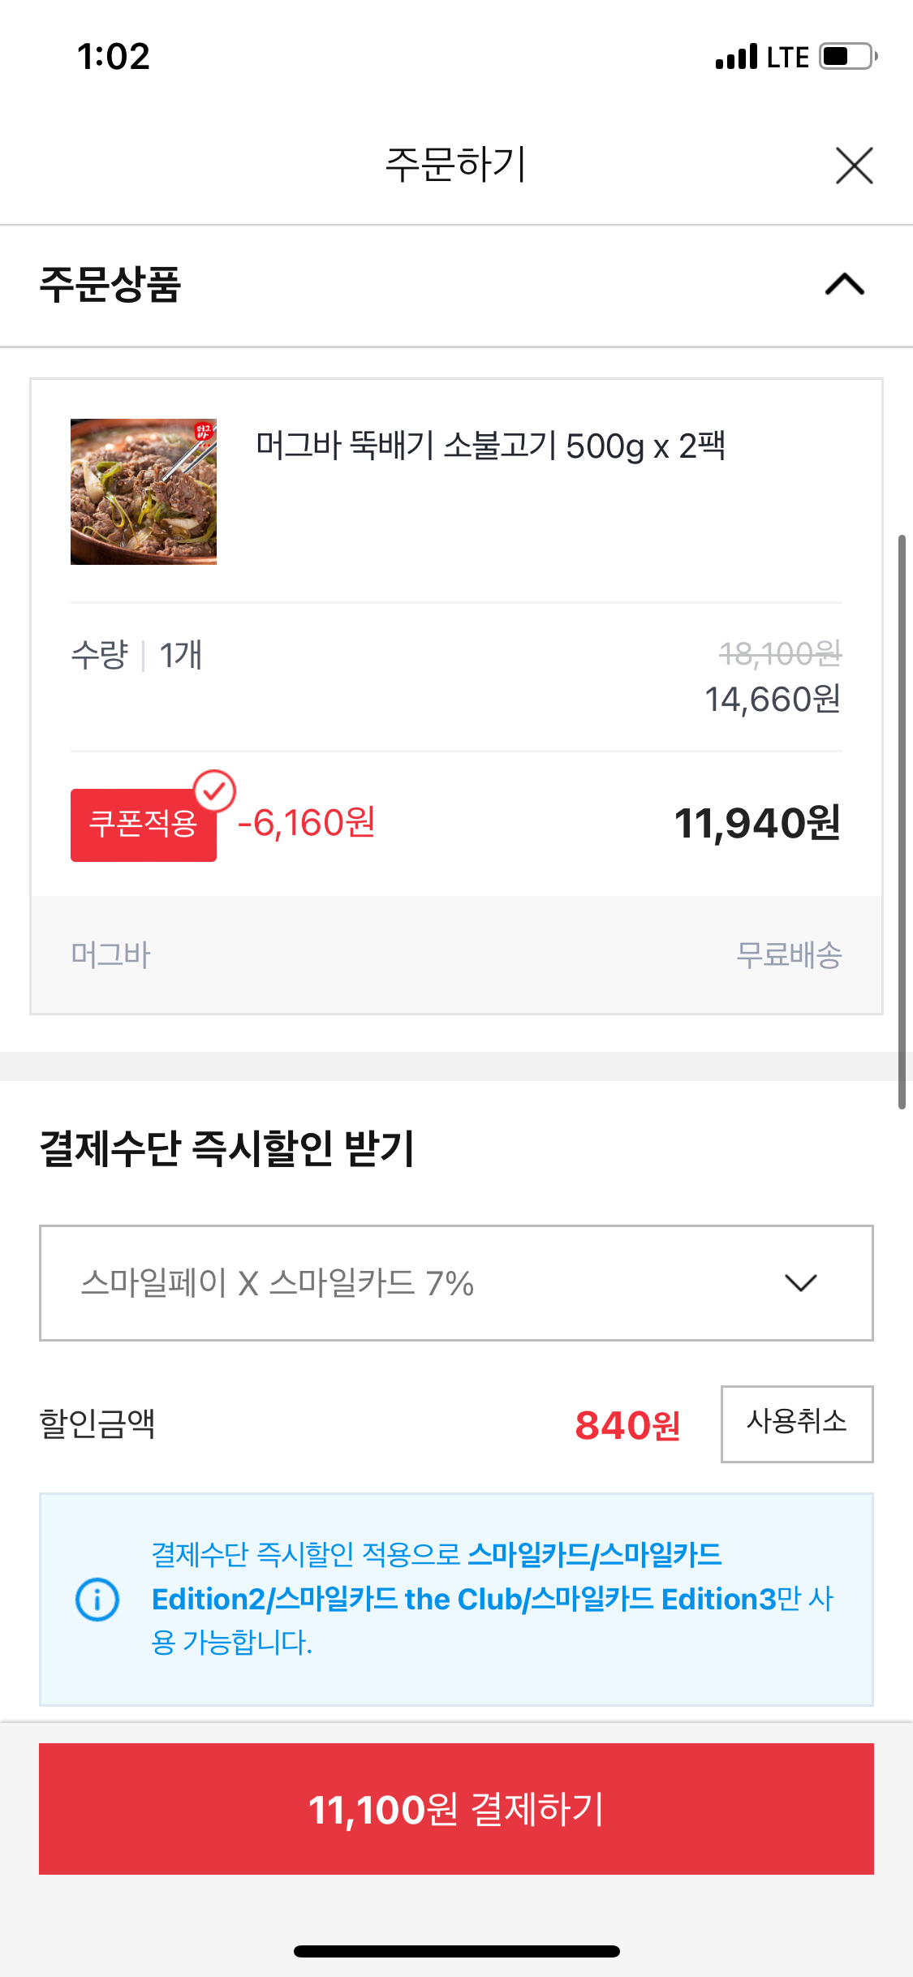Tap the 주문상품 section header
This screenshot has height=1977, width=913.
[x=110, y=285]
